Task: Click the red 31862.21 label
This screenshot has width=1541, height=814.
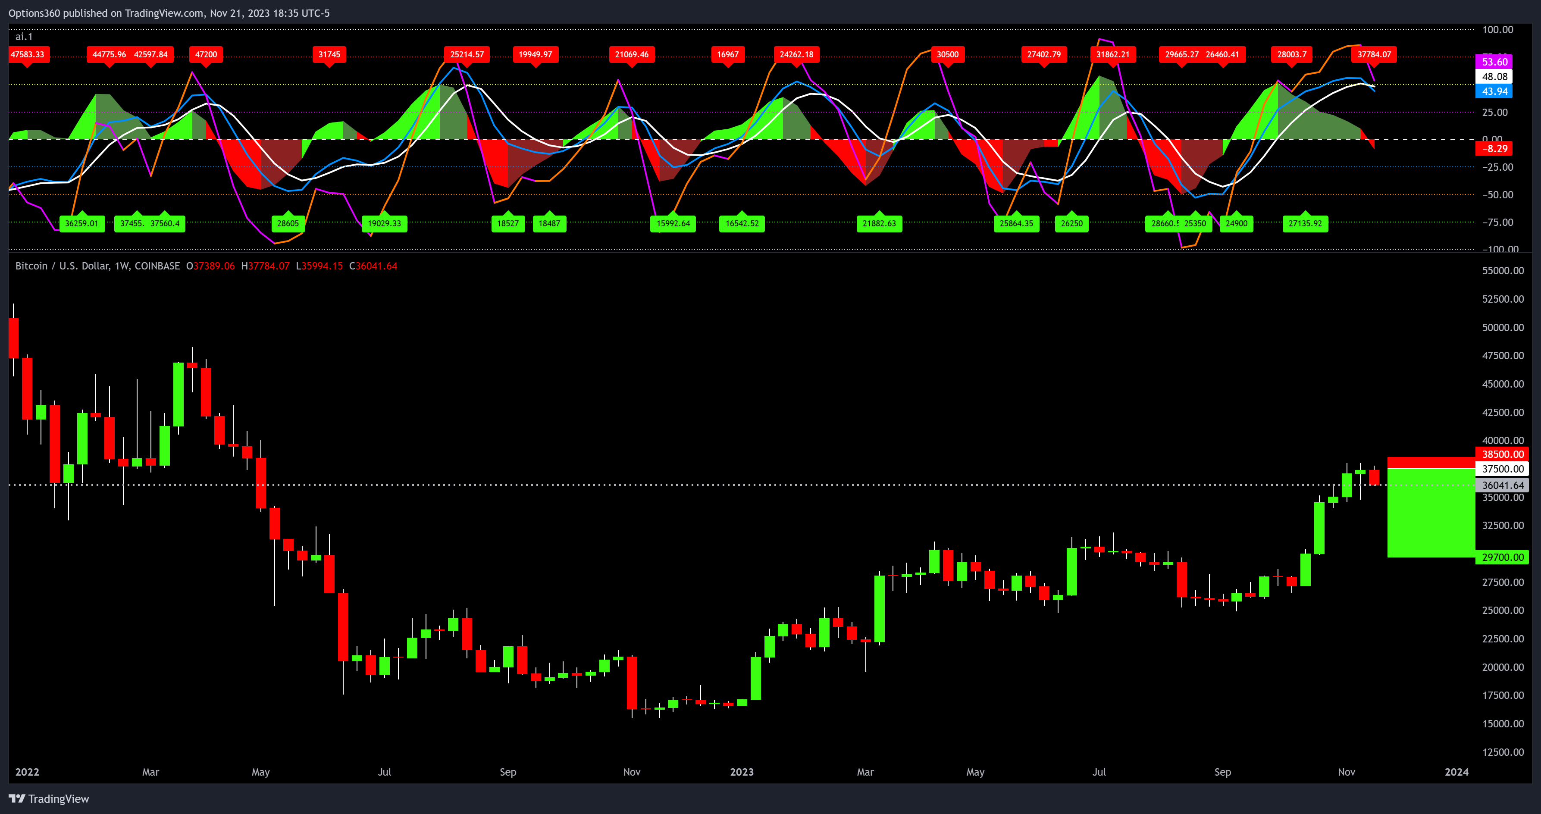Action: click(1113, 54)
